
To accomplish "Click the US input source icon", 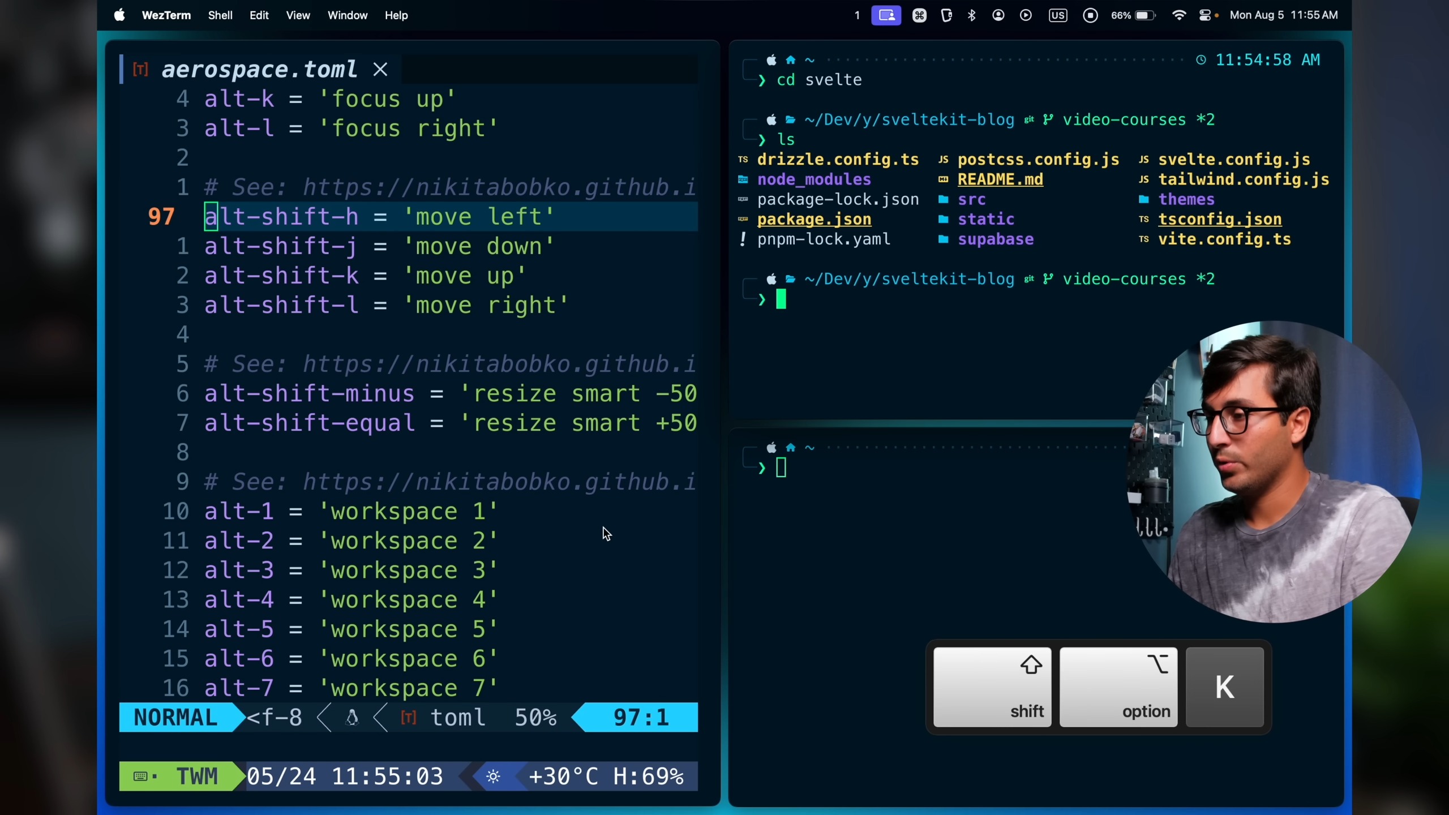I will point(1057,15).
